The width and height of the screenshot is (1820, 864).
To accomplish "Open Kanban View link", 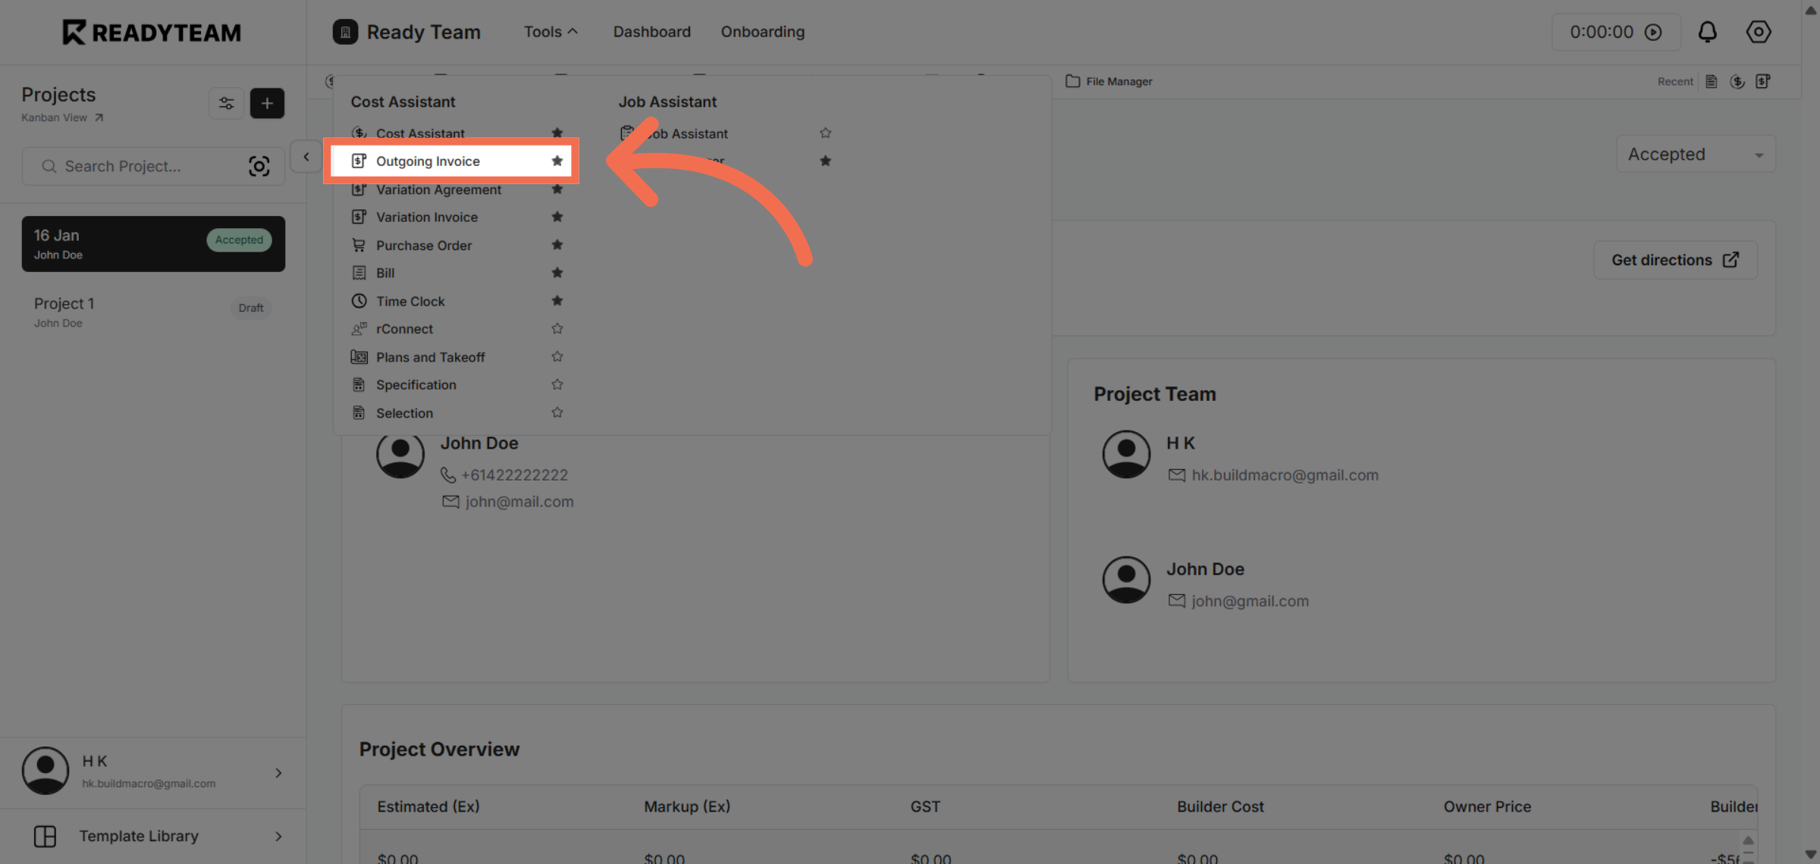I will tap(62, 117).
